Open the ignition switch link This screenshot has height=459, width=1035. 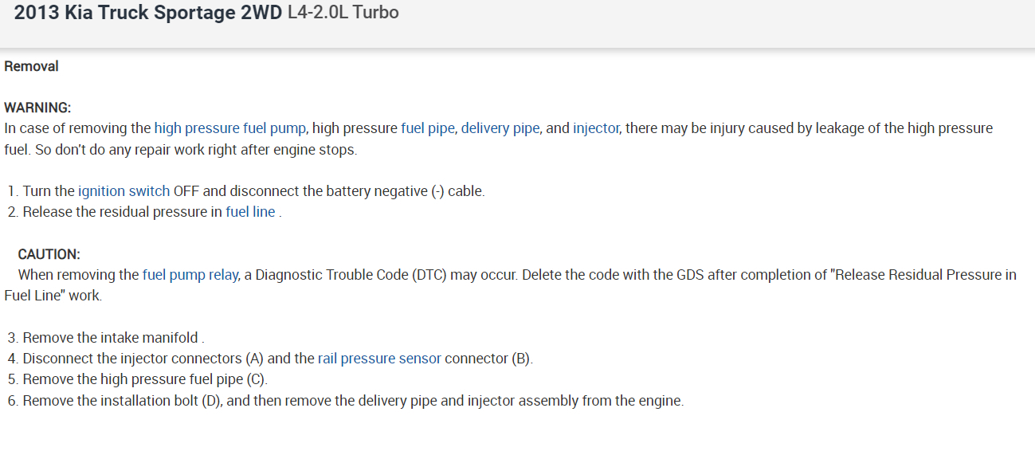[x=123, y=191]
